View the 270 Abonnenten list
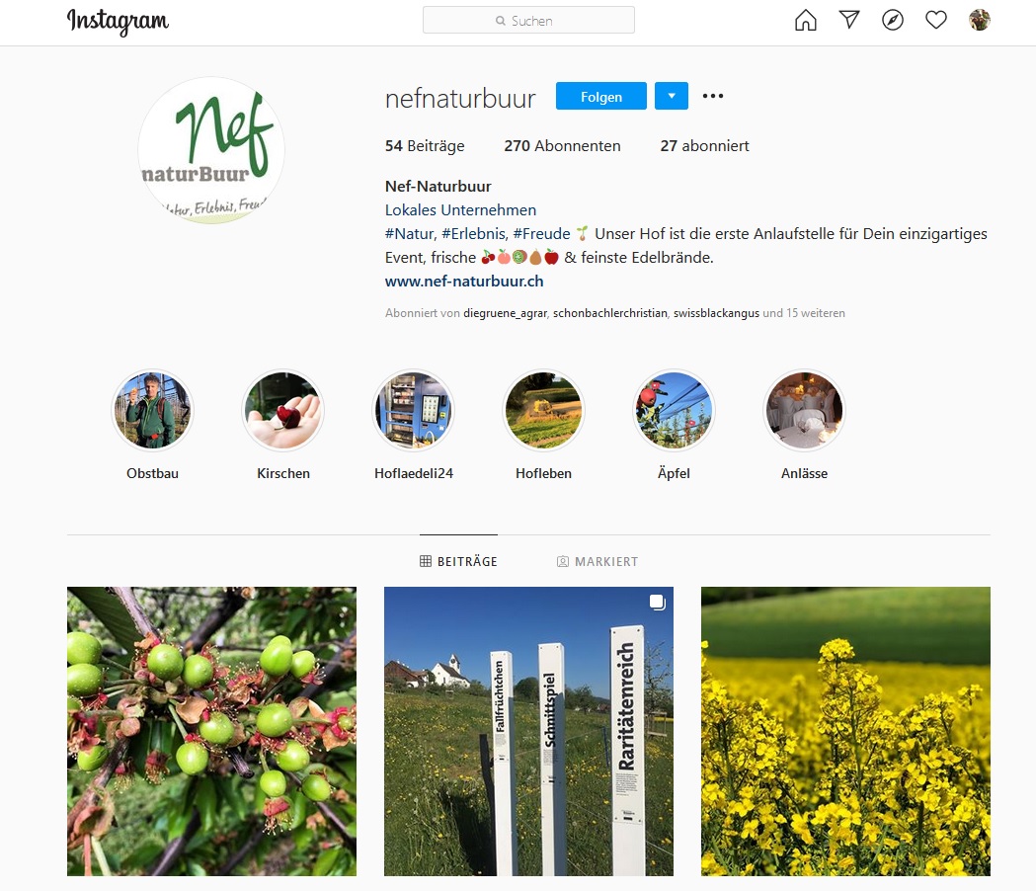This screenshot has width=1036, height=891. point(562,146)
